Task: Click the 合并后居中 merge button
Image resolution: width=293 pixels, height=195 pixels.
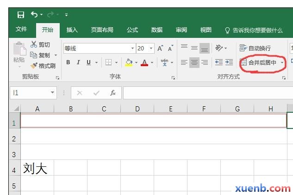Action: pos(259,62)
